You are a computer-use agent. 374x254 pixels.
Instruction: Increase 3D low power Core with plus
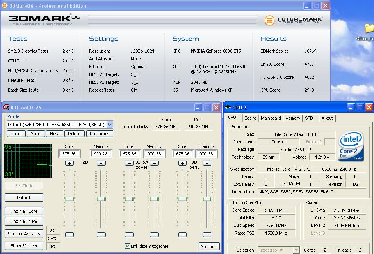tap(129, 163)
